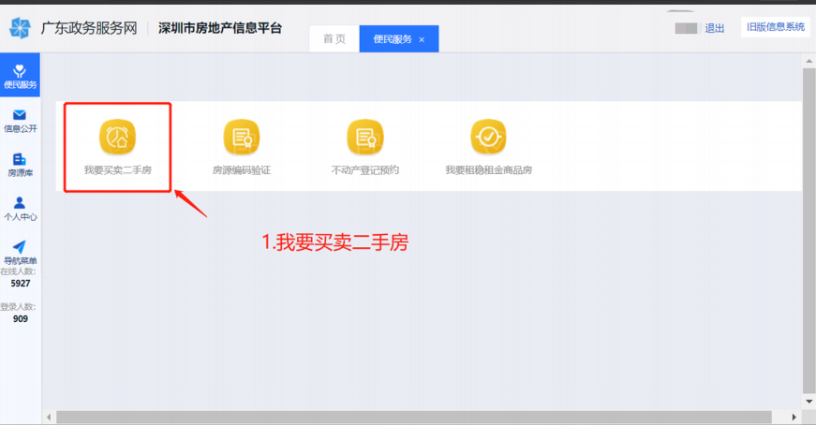Open 个人中心 in the left sidebar

[x=20, y=209]
